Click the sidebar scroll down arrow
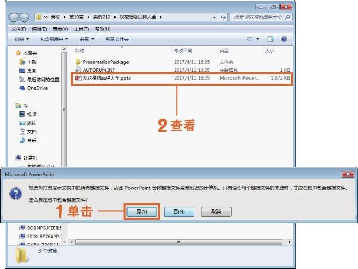 coord(64,242)
